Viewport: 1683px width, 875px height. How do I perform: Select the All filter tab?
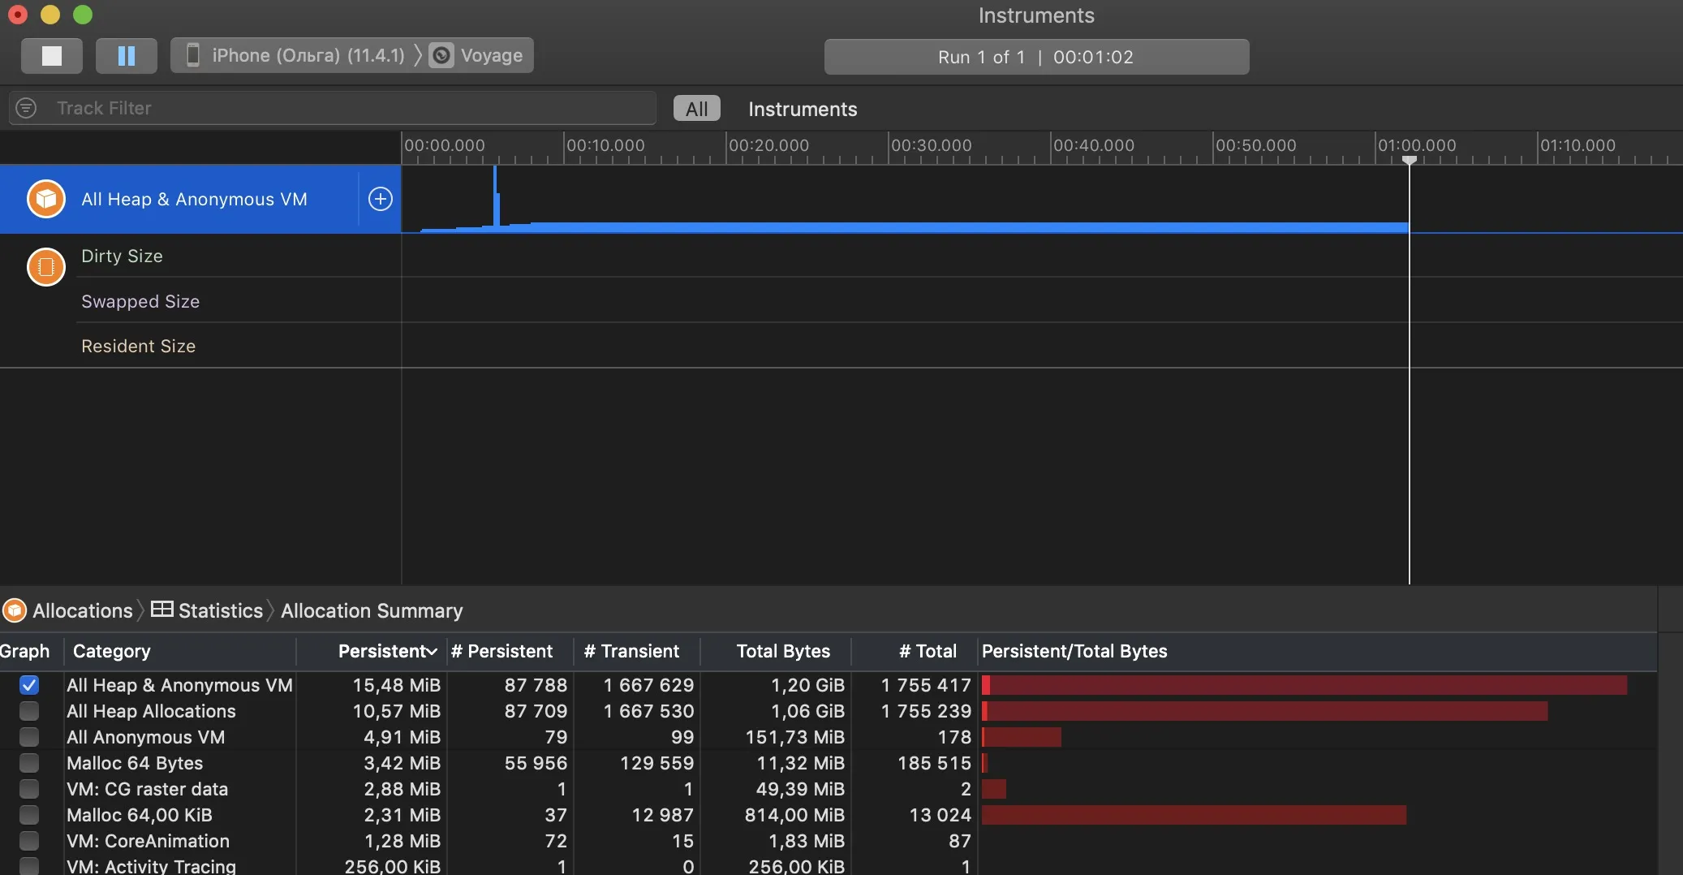tap(697, 109)
